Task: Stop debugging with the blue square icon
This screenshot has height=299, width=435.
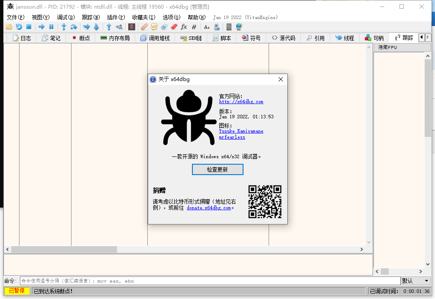Action: click(x=29, y=27)
